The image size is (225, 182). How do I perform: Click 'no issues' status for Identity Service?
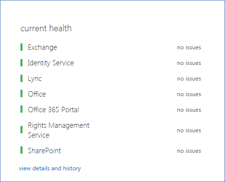(189, 63)
